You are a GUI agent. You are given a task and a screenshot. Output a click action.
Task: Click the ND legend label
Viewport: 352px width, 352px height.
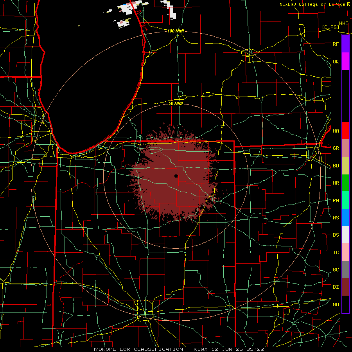pyautogui.click(x=336, y=305)
